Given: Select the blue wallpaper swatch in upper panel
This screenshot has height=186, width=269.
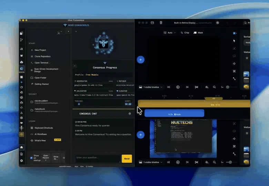Looking at the screenshot, I should tap(246, 74).
